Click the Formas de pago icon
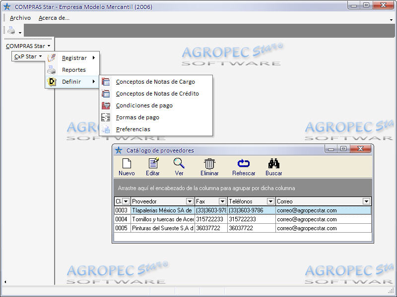This screenshot has height=297, width=397. (x=106, y=117)
